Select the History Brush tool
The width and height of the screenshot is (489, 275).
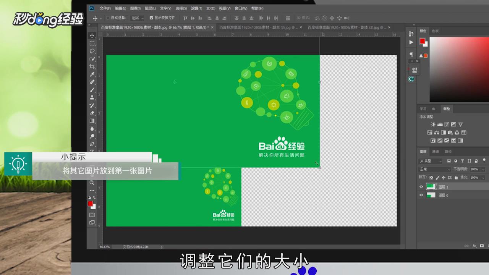[x=92, y=105]
